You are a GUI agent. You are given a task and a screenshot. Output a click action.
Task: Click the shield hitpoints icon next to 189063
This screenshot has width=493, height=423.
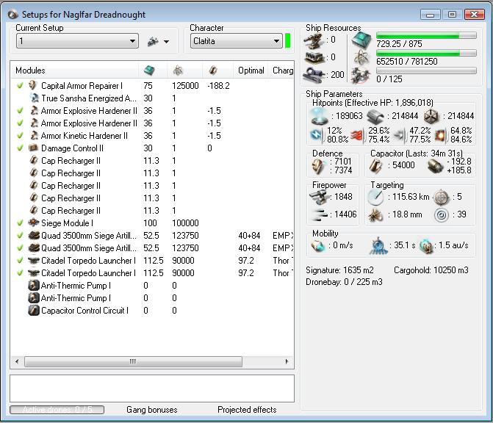click(319, 116)
